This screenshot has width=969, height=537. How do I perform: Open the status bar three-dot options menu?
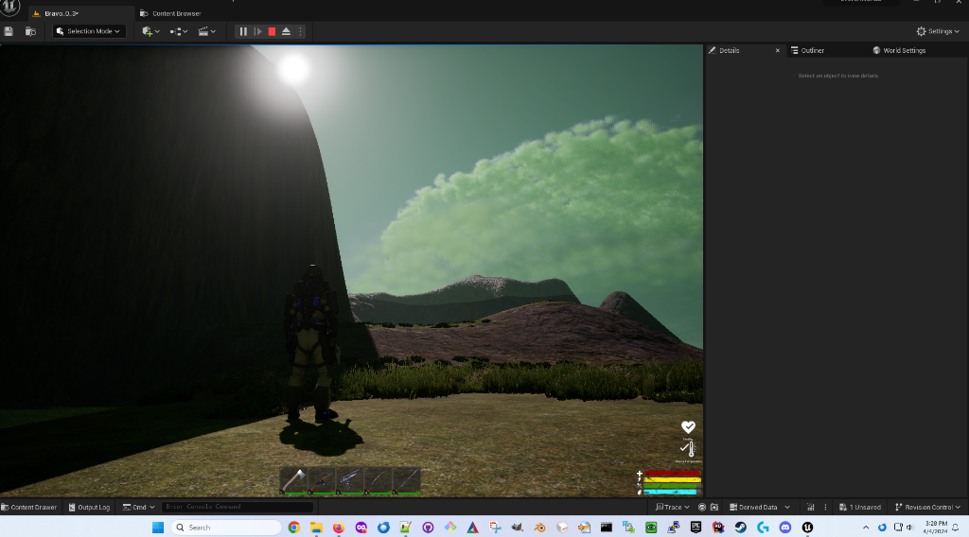(x=825, y=507)
